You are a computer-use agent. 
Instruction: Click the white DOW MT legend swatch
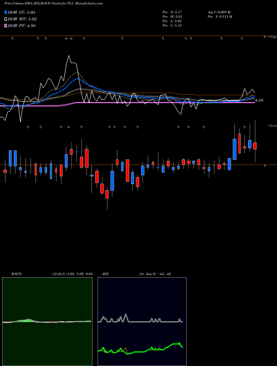tap(6, 19)
